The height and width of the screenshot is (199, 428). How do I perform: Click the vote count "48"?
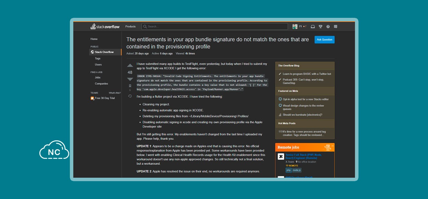[130, 72]
